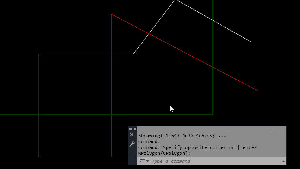Image resolution: width=300 pixels, height=169 pixels.
Task: Open recent commands dropdown arrow
Action: pyautogui.click(x=148, y=161)
